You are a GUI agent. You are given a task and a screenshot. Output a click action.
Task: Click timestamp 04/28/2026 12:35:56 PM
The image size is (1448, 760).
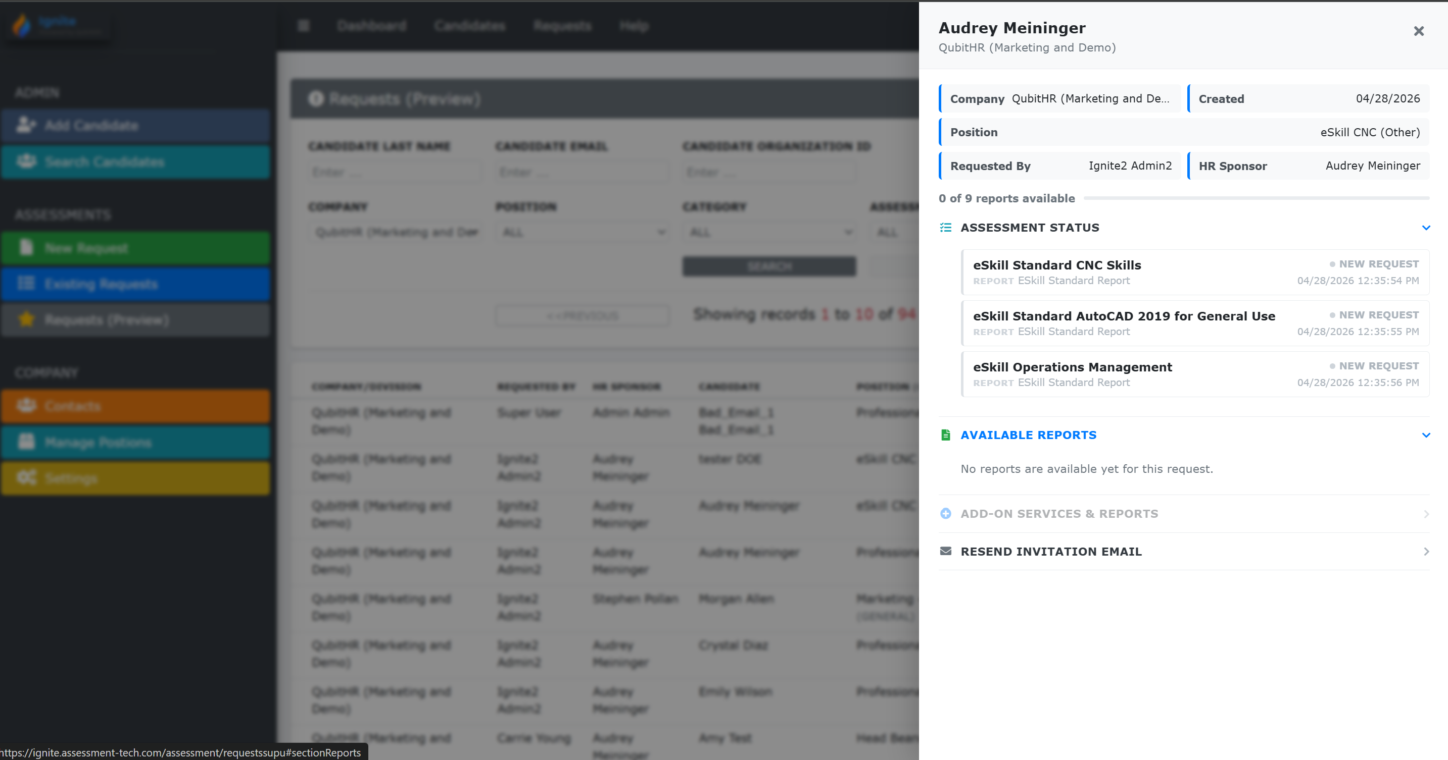1358,383
